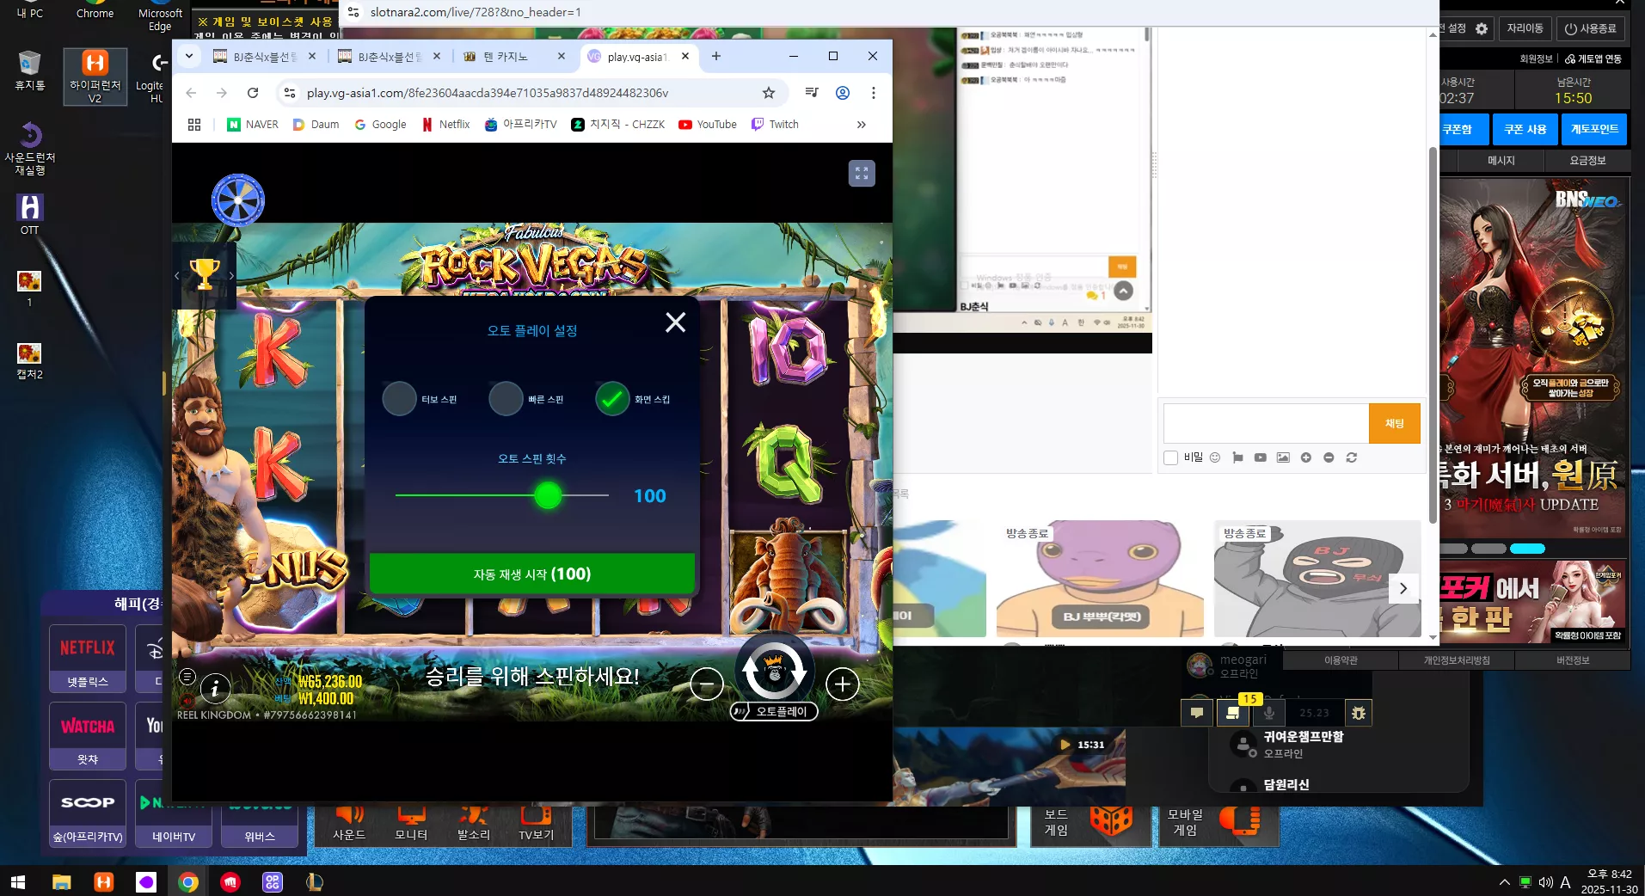The image size is (1645, 896).
Task: Open the 오토플레이 autoplay button
Action: (x=774, y=712)
